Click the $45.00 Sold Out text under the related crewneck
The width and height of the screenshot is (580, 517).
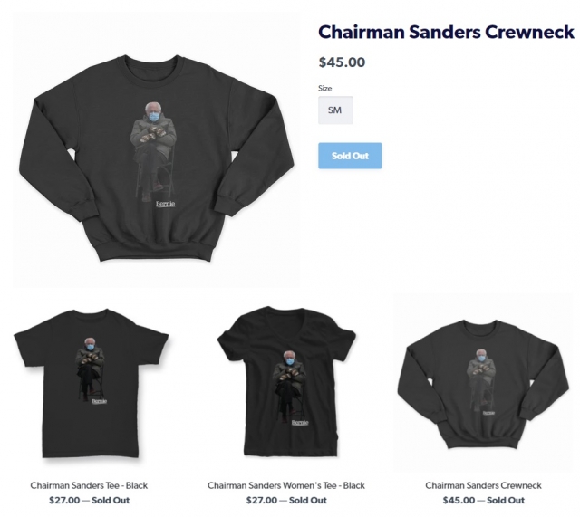483,501
